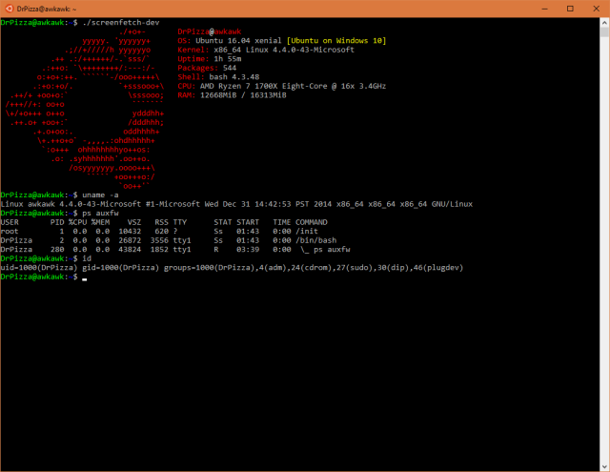Click the /init process row

tap(159, 231)
